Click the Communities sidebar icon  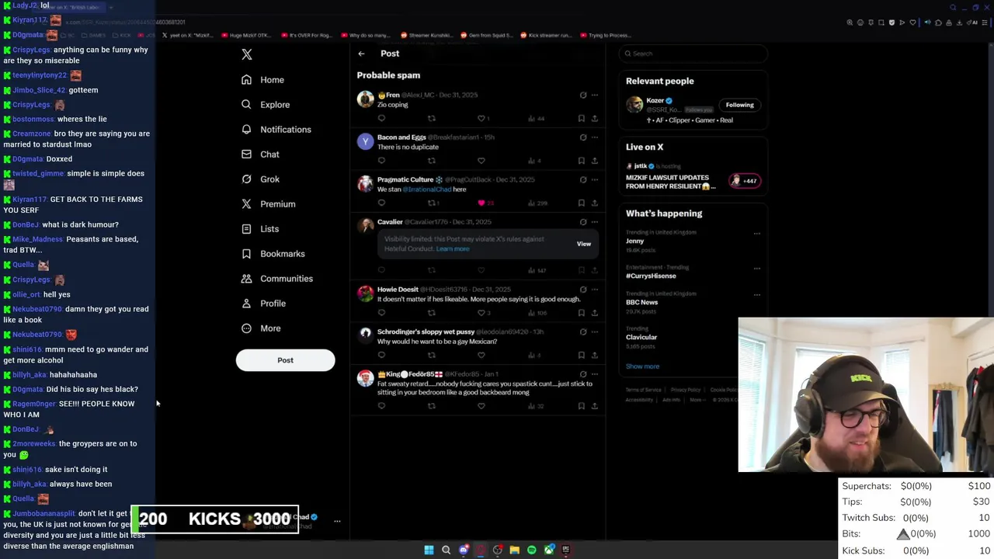click(x=246, y=279)
